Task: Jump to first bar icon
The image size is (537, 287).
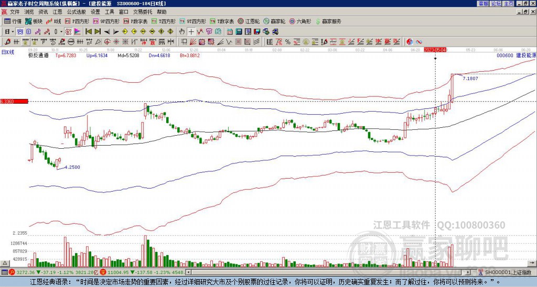Action: click(88, 32)
